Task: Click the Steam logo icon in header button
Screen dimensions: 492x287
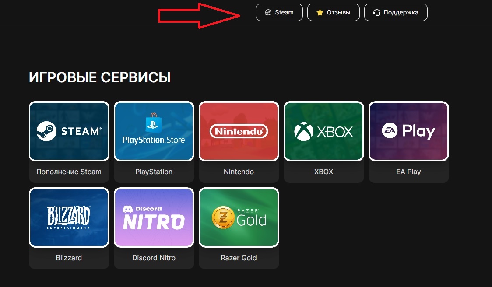Action: coord(268,12)
